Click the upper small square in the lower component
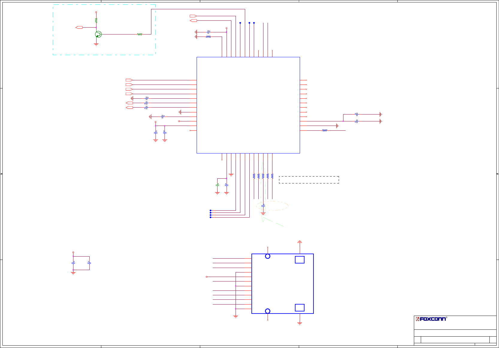499x348 pixels. pyautogui.click(x=300, y=260)
